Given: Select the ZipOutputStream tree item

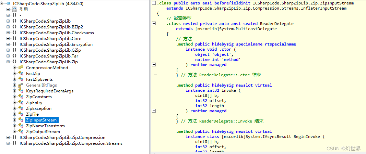Looking at the screenshot, I should pos(43,132).
